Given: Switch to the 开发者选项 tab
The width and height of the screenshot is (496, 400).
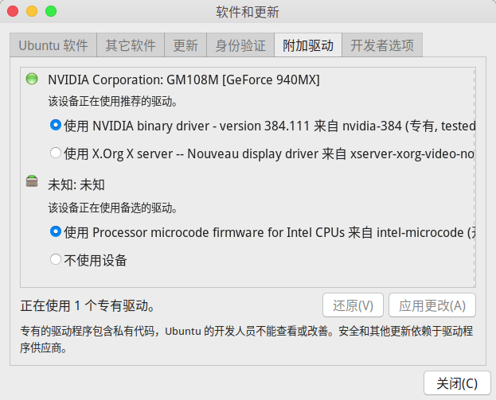Looking at the screenshot, I should click(382, 45).
